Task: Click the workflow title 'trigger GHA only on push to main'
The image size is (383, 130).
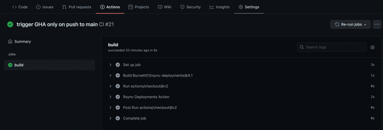Action: [57, 24]
